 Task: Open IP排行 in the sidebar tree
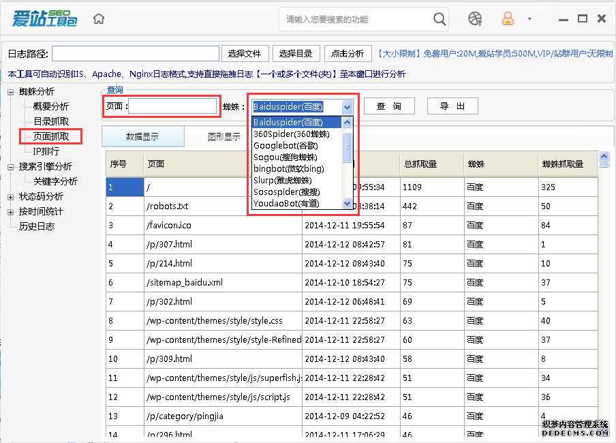click(x=46, y=151)
